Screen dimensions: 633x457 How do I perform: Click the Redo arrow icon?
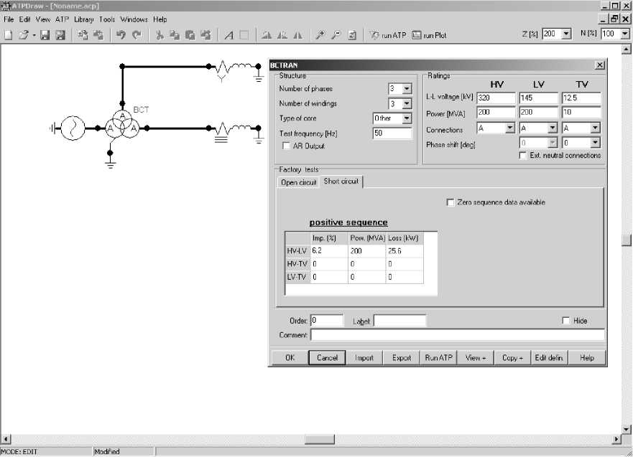[136, 34]
